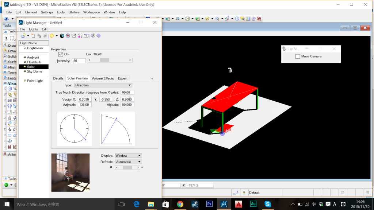The width and height of the screenshot is (374, 210).
Task: Open the Type dropdown set to Direction
Action: coord(103,85)
